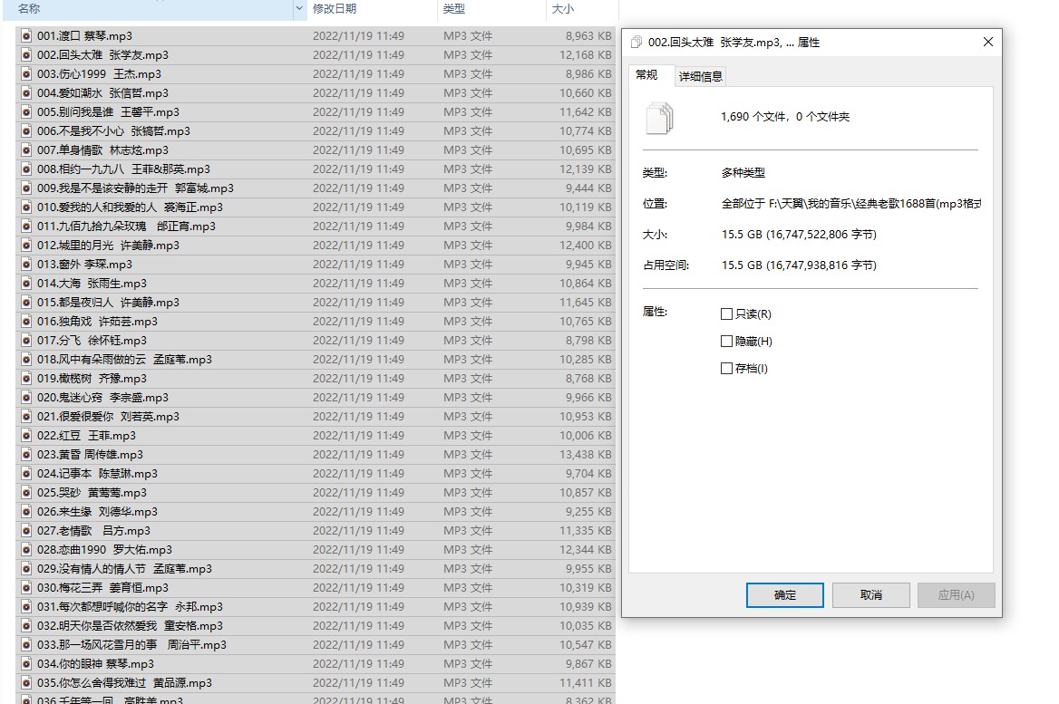Select file name 024.记事本 陈慧琳.mp3
The height and width of the screenshot is (704, 1059).
[x=97, y=474]
